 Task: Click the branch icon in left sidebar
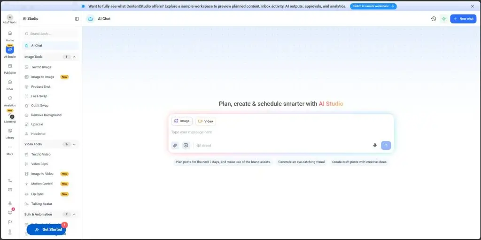10,180
